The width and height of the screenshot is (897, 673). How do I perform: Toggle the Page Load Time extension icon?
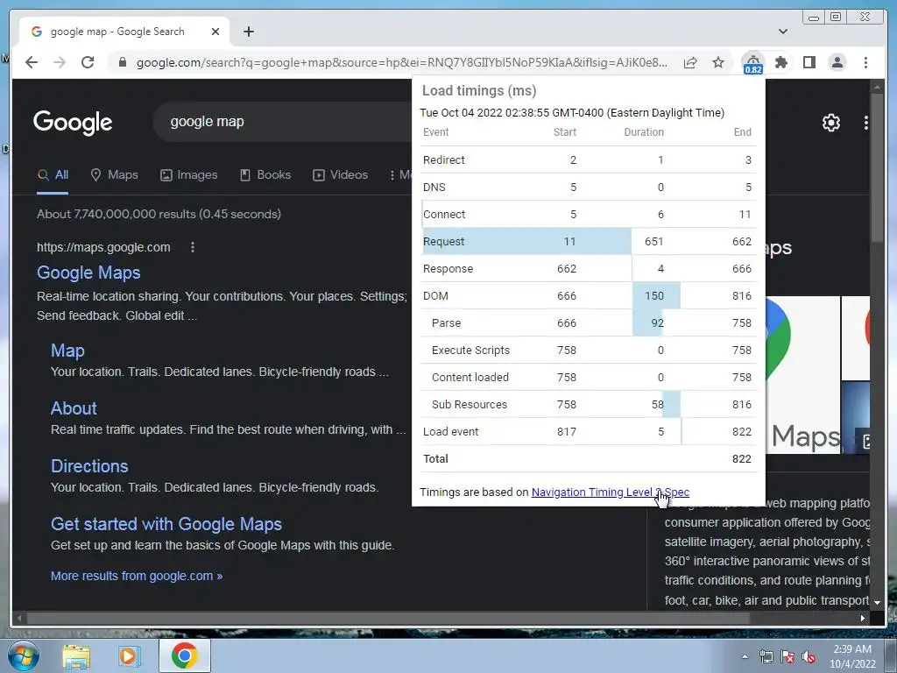coord(752,63)
